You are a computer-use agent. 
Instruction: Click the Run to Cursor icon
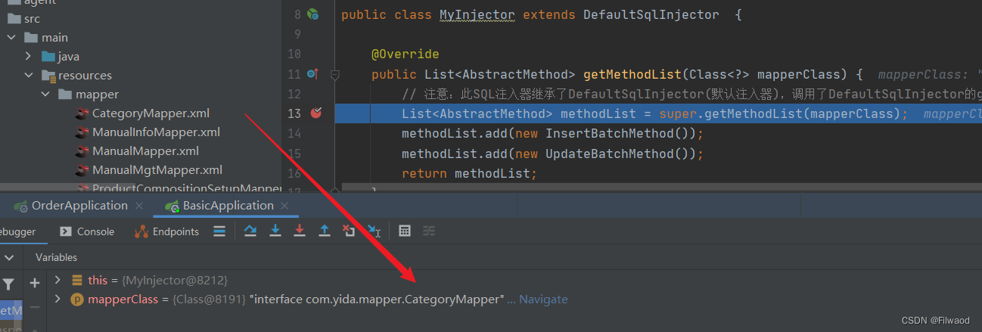pyautogui.click(x=374, y=231)
